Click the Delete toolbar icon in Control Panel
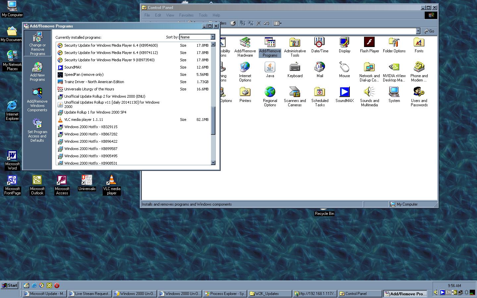Screen dimensions: 477x298 [258, 23]
